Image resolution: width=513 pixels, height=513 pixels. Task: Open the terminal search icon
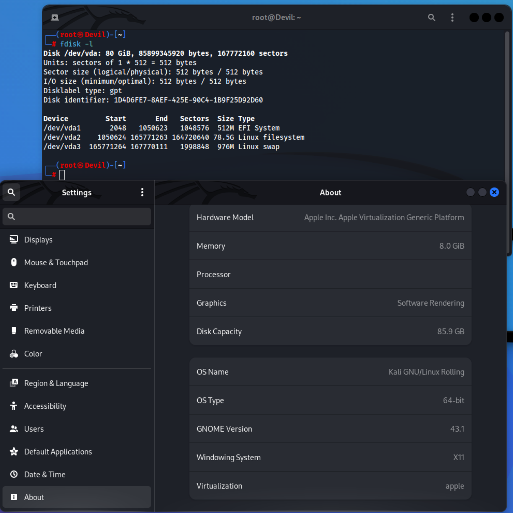click(431, 17)
